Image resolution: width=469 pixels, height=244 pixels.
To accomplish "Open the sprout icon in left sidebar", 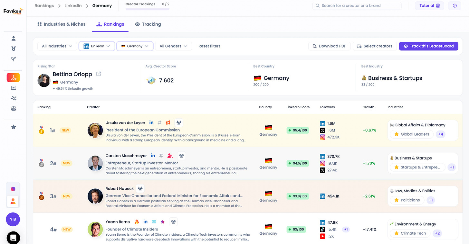I will pyautogui.click(x=14, y=59).
